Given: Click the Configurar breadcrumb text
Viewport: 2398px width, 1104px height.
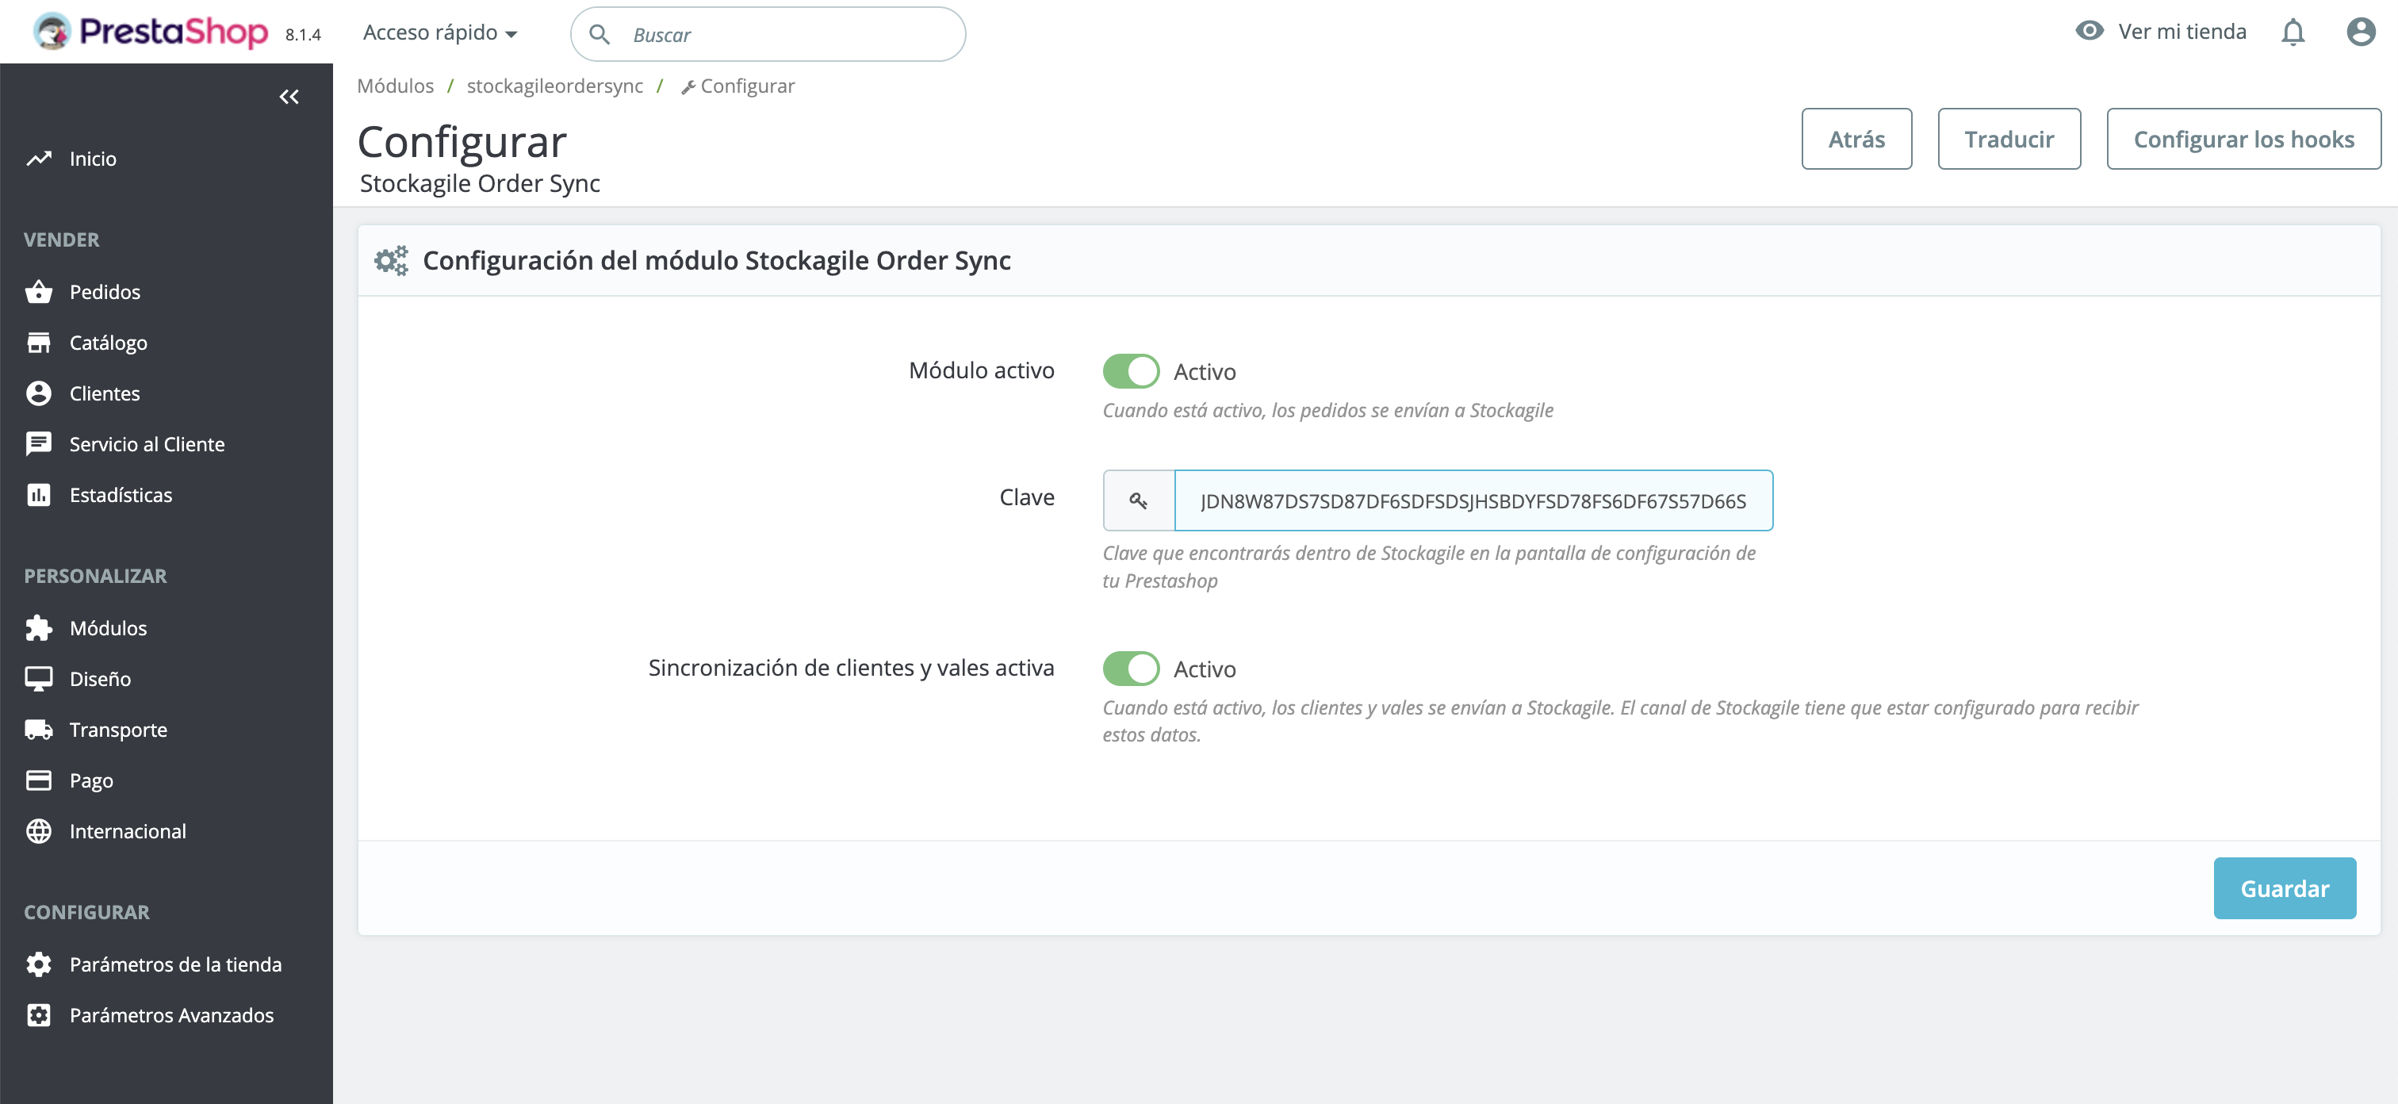Looking at the screenshot, I should click(746, 86).
